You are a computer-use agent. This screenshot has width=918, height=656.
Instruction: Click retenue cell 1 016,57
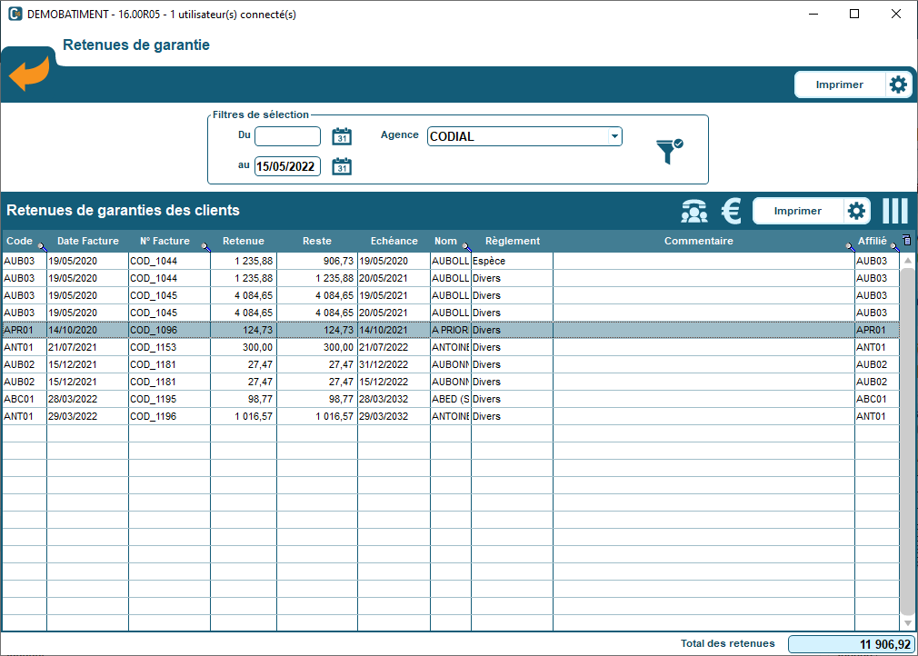point(243,417)
